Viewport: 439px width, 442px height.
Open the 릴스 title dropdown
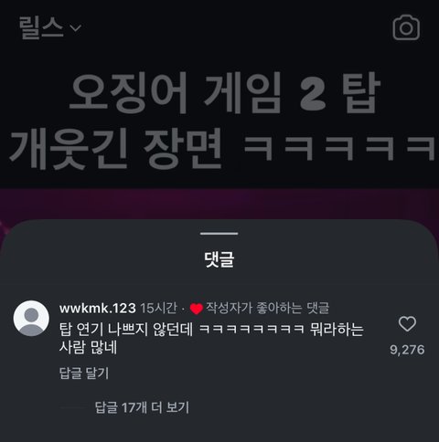pyautogui.click(x=41, y=27)
